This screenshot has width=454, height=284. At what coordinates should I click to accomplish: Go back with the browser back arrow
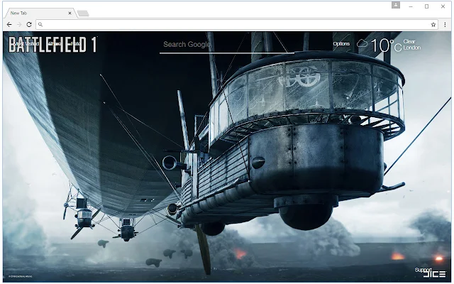(9, 25)
